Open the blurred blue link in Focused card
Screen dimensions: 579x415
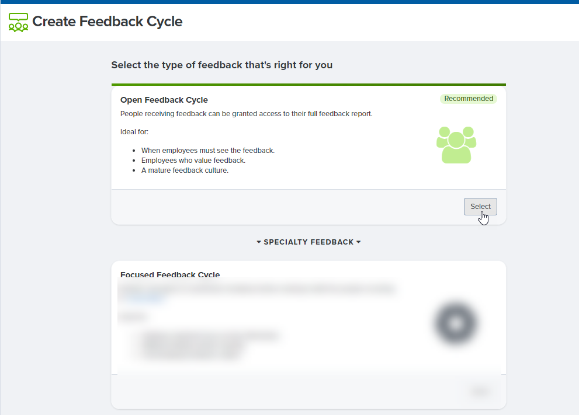[144, 298]
